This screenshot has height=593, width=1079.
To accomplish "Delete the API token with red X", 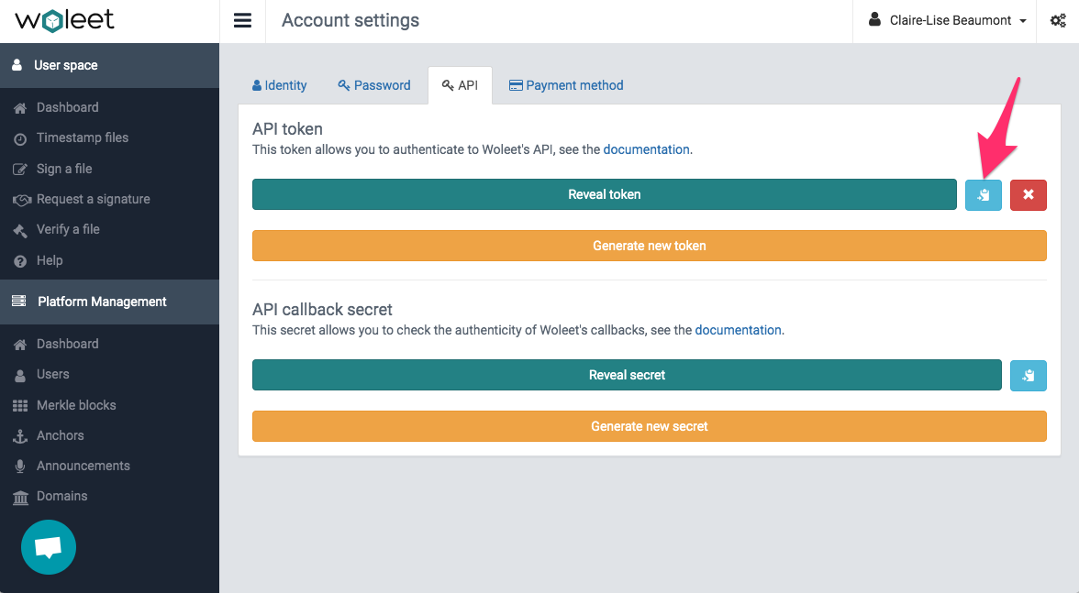I will coord(1028,194).
